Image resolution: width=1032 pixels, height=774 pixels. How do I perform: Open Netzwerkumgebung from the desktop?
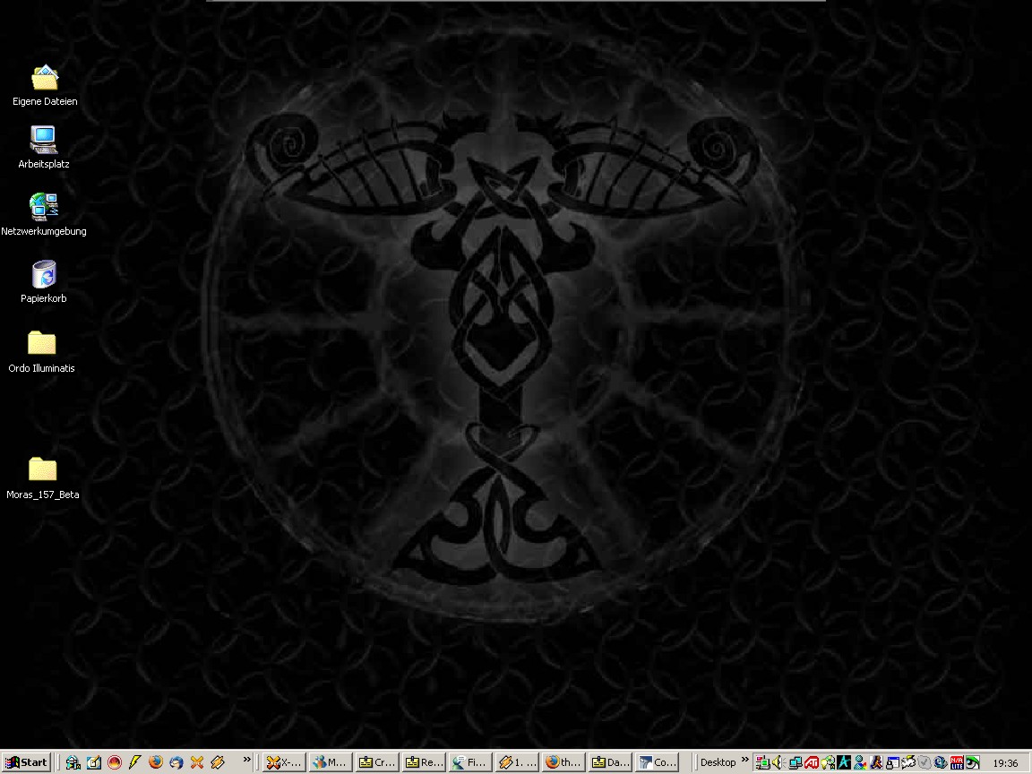coord(43,207)
